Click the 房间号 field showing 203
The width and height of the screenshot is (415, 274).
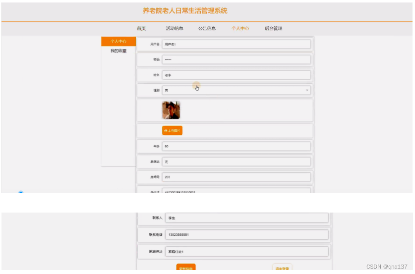pyautogui.click(x=236, y=177)
